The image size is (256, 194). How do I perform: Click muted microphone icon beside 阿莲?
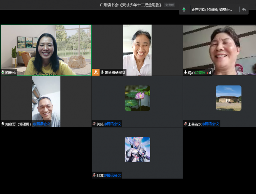click(94, 175)
